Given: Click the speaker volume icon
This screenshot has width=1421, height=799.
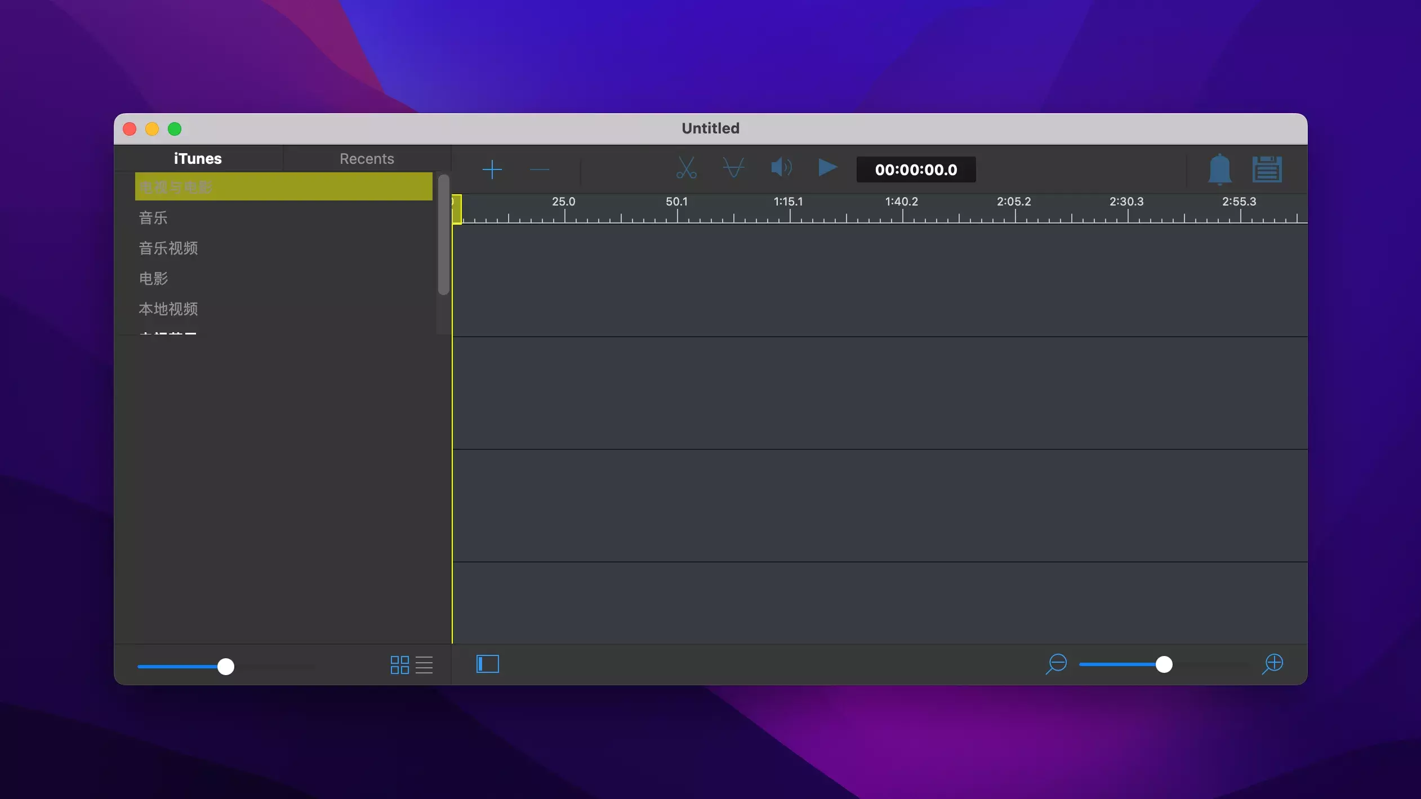Looking at the screenshot, I should click(x=781, y=168).
